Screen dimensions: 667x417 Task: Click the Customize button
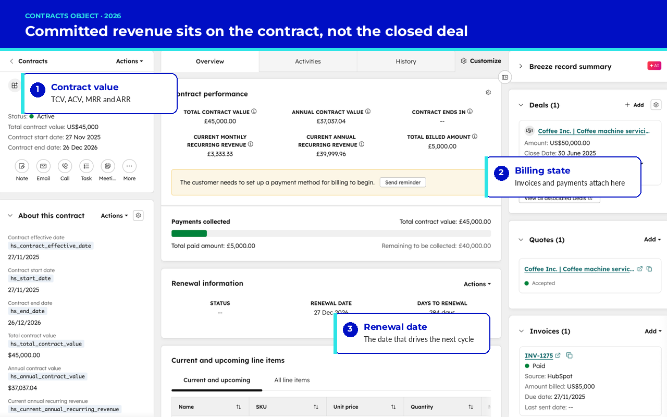pos(481,61)
